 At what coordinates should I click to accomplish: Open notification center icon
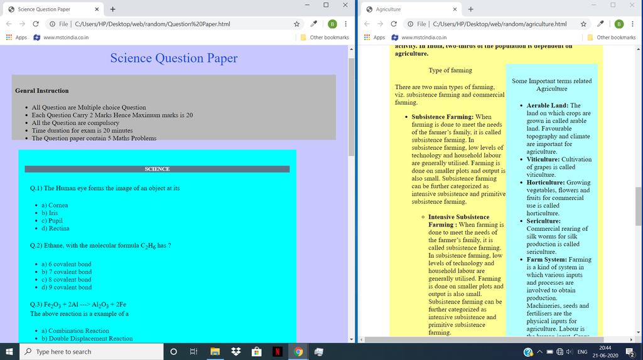tap(630, 352)
